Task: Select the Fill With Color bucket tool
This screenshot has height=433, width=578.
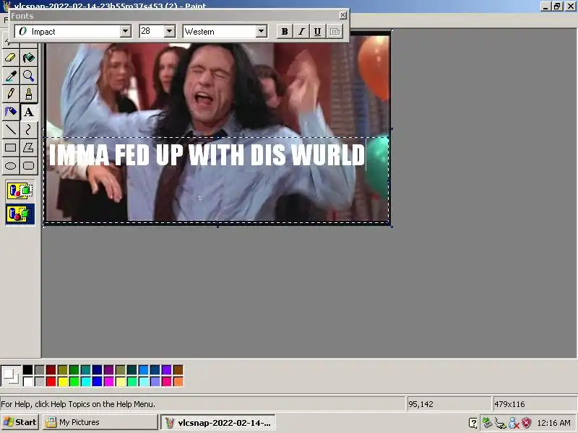Action: (x=29, y=58)
